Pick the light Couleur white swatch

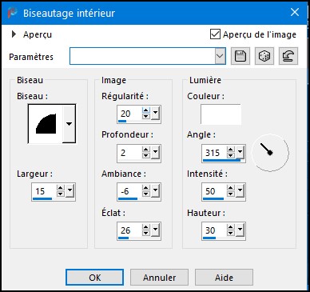pos(221,114)
